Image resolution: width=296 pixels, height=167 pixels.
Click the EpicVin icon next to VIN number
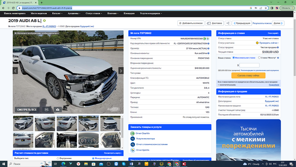pos(208,39)
